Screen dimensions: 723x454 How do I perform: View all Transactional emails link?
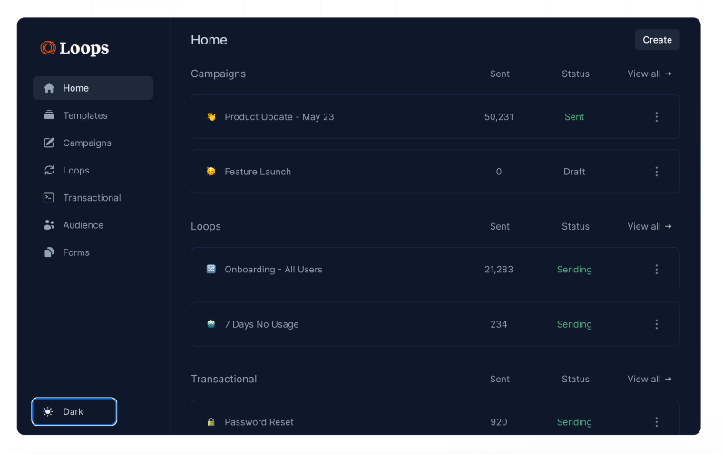click(x=650, y=379)
